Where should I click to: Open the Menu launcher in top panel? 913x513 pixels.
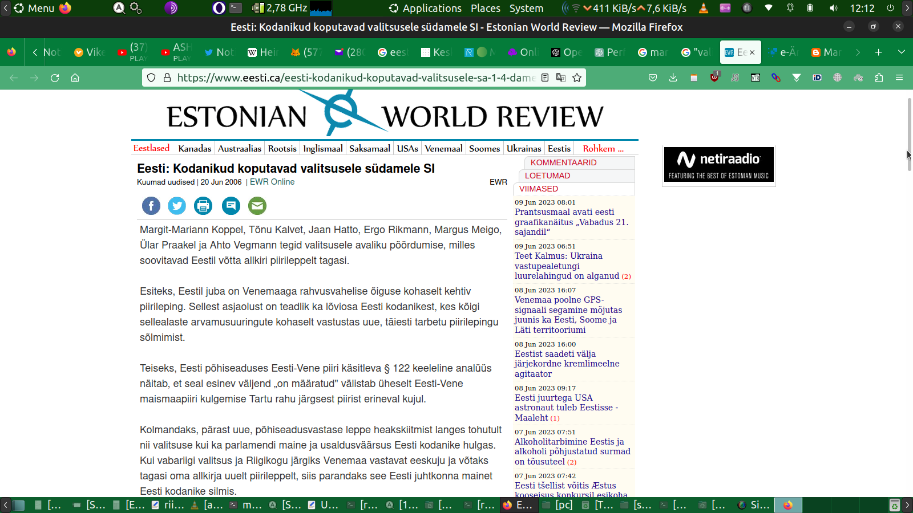34,8
